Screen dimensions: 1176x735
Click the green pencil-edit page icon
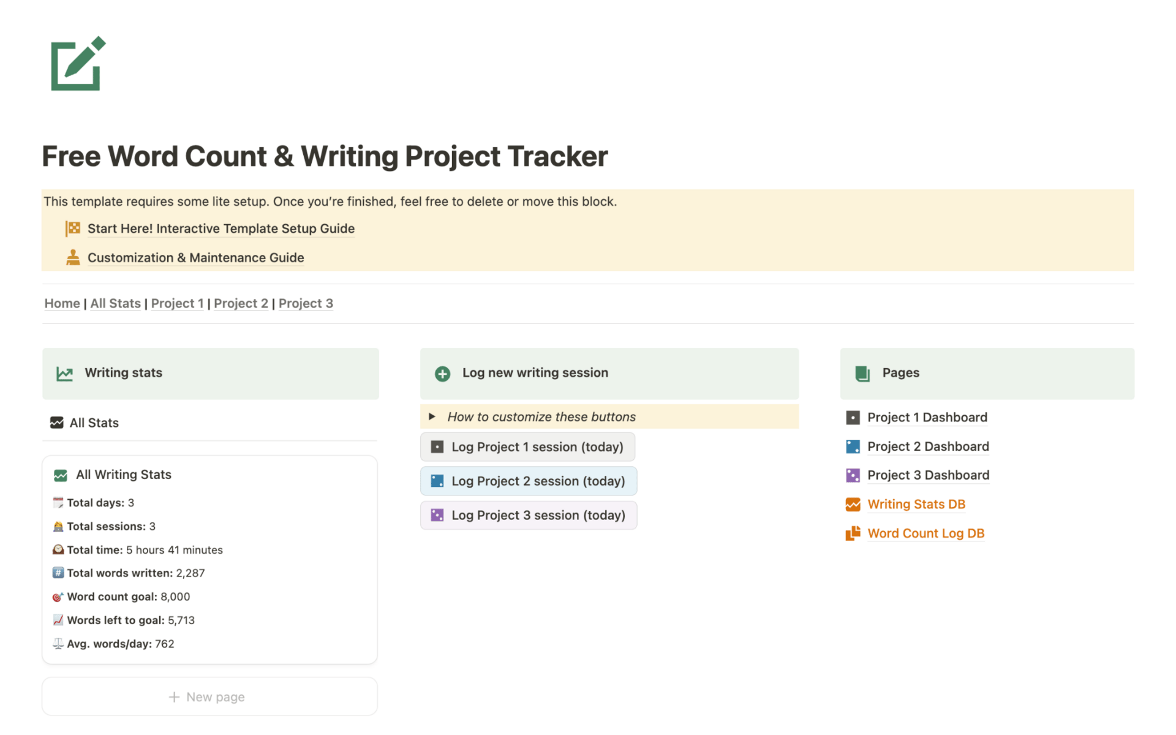pyautogui.click(x=78, y=64)
